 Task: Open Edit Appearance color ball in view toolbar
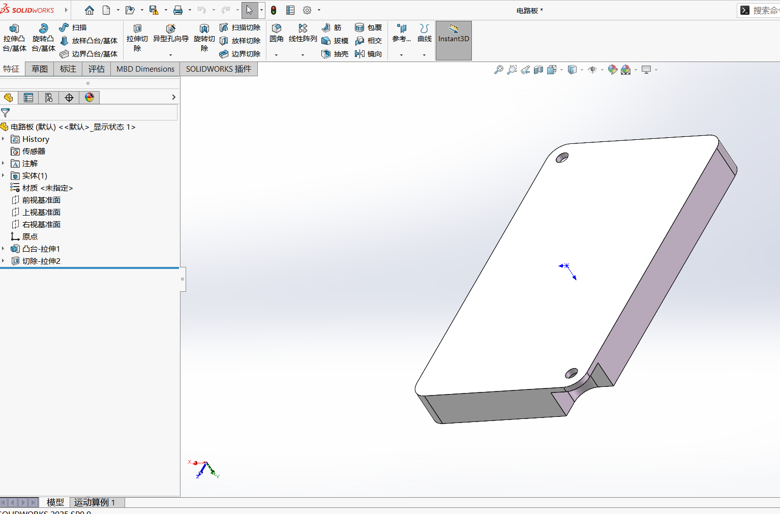613,70
